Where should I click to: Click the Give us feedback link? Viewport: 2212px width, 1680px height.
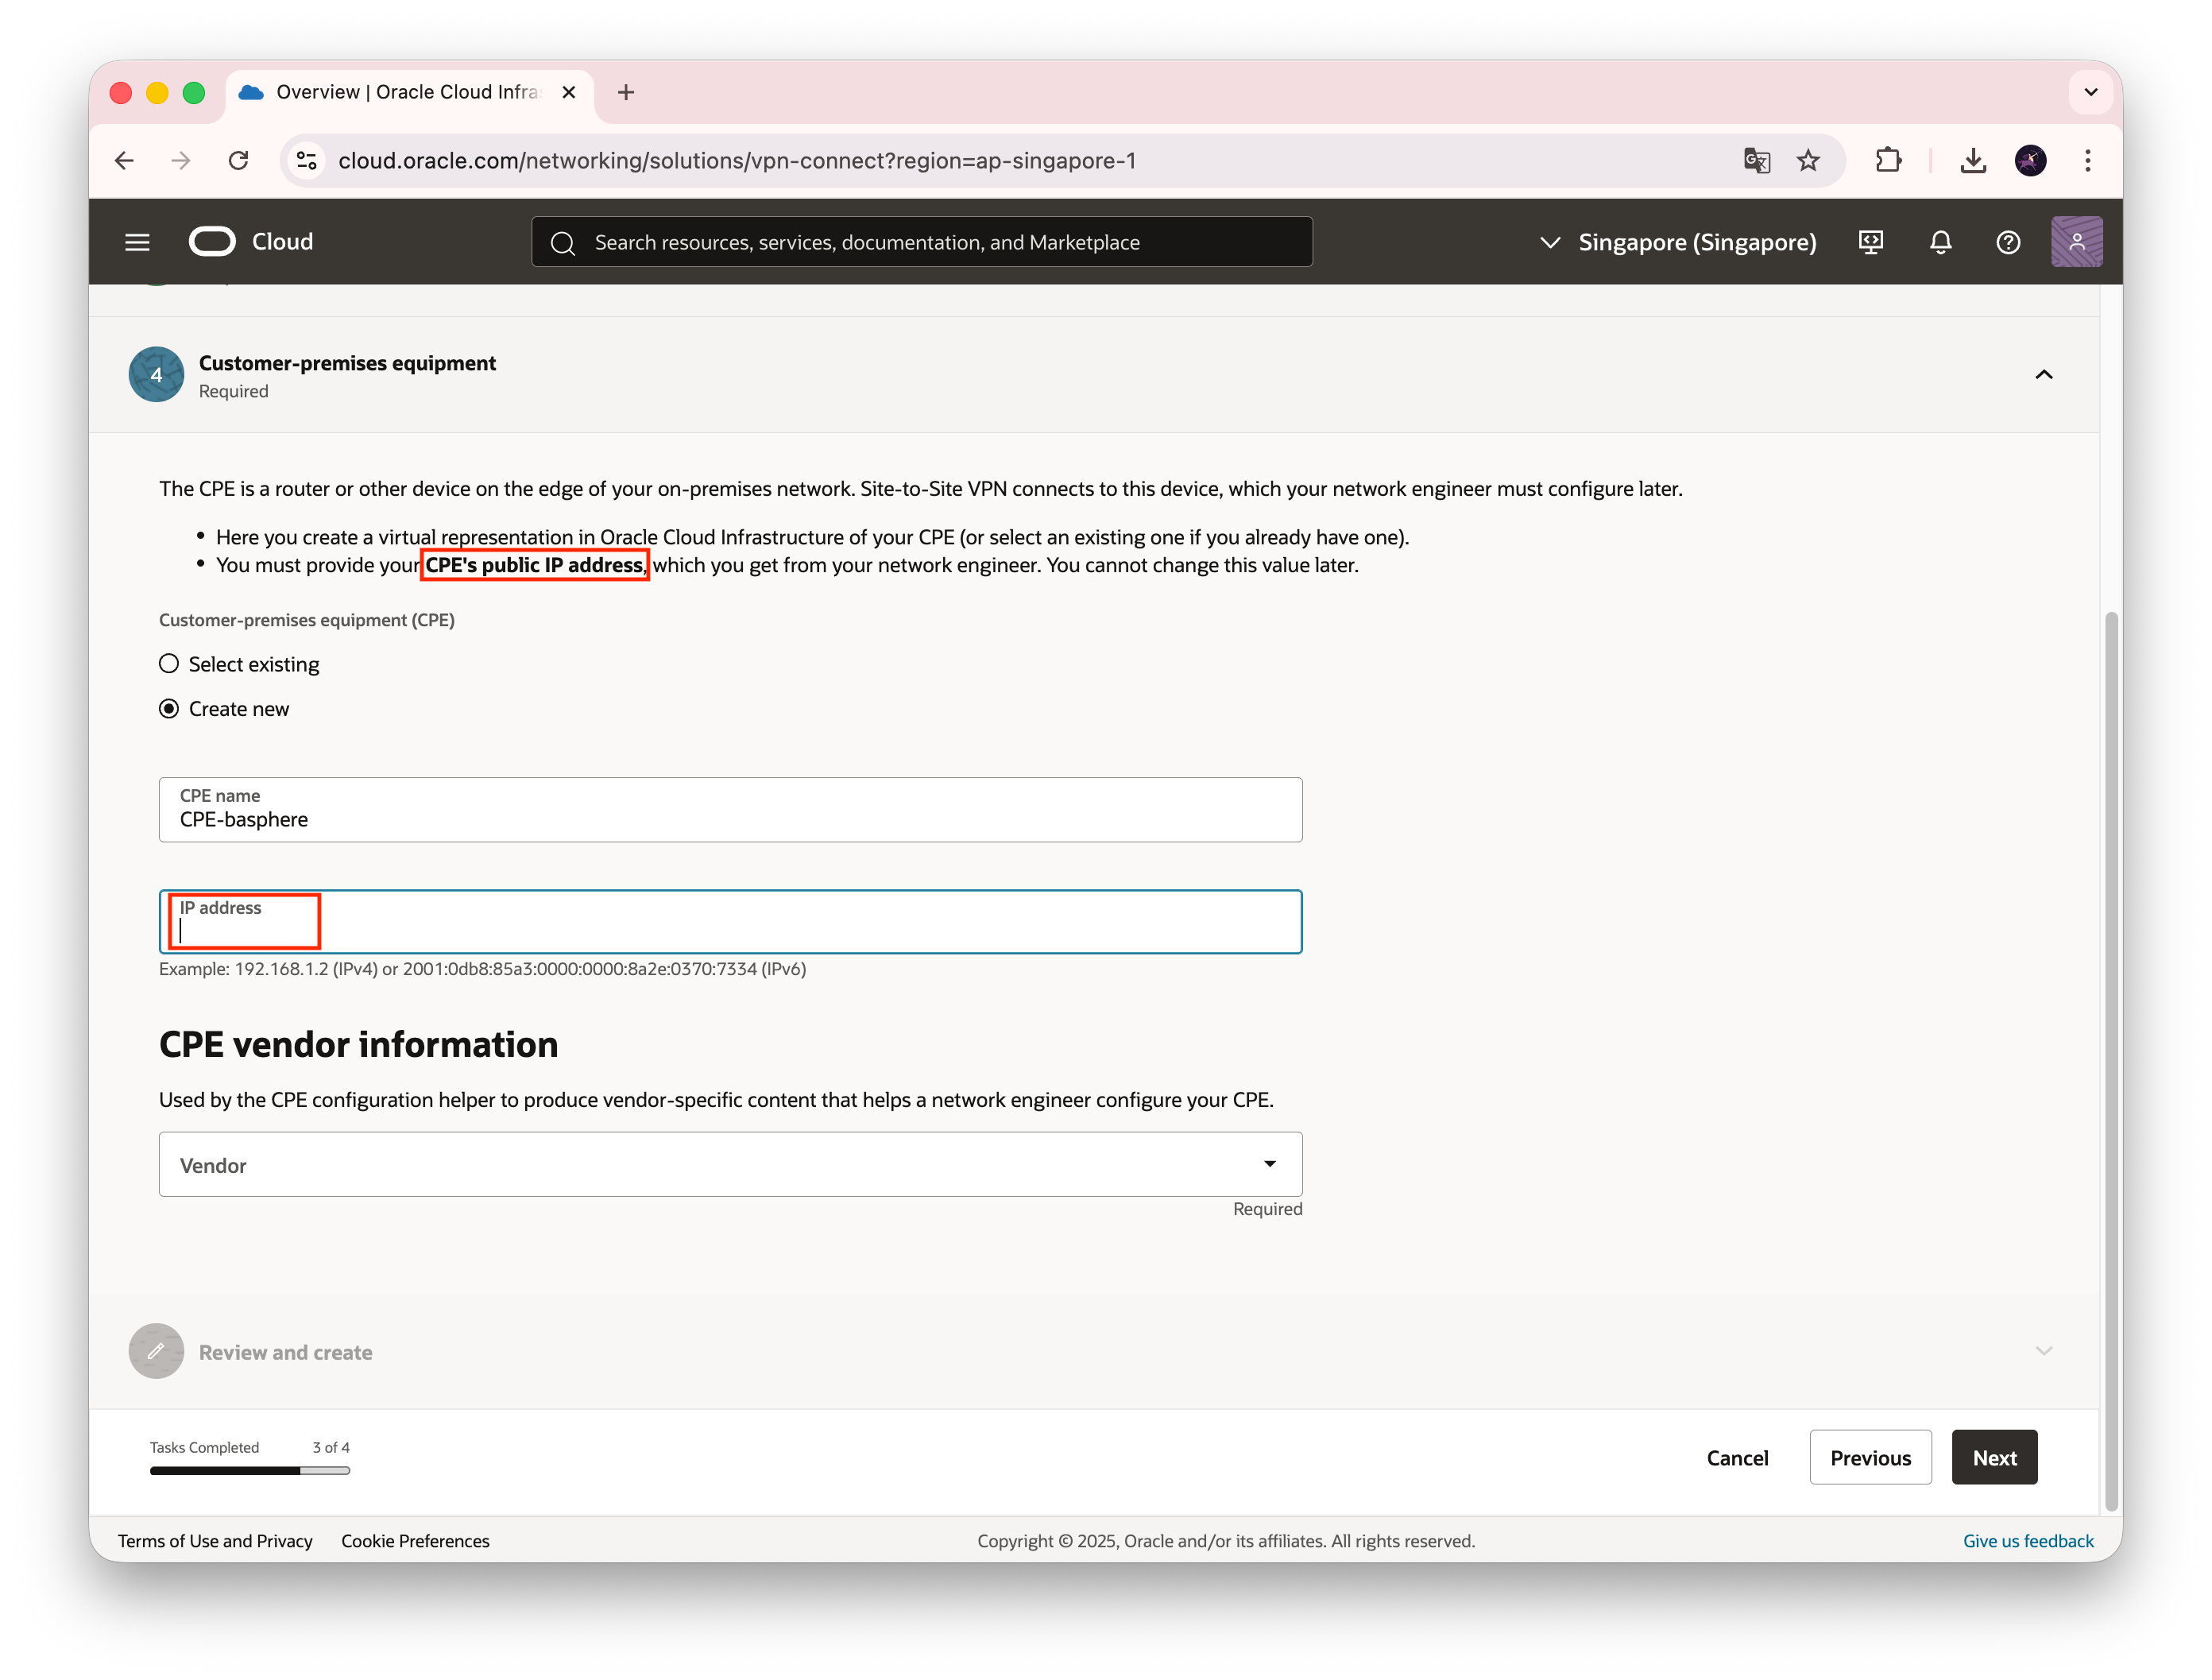(2028, 1541)
